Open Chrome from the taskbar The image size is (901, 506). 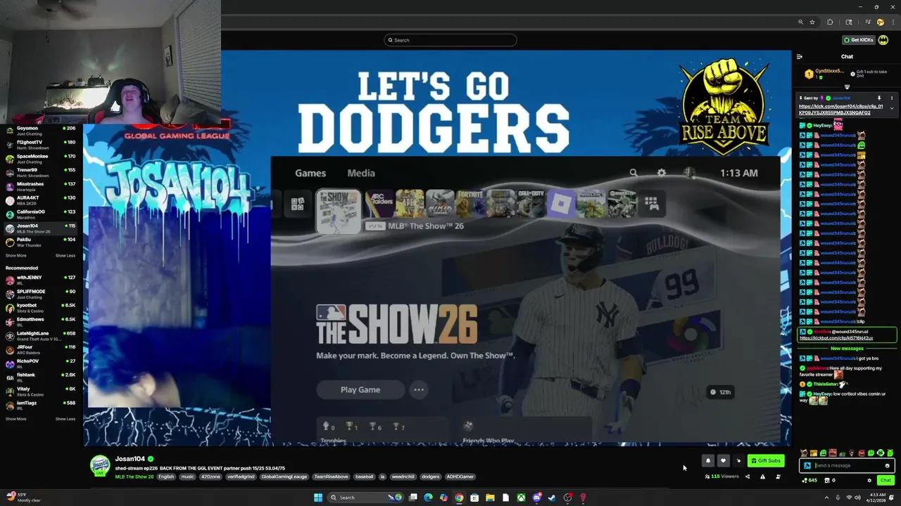coord(459,498)
